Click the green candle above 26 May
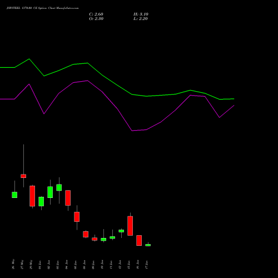278x278 pixels. coord(14,195)
